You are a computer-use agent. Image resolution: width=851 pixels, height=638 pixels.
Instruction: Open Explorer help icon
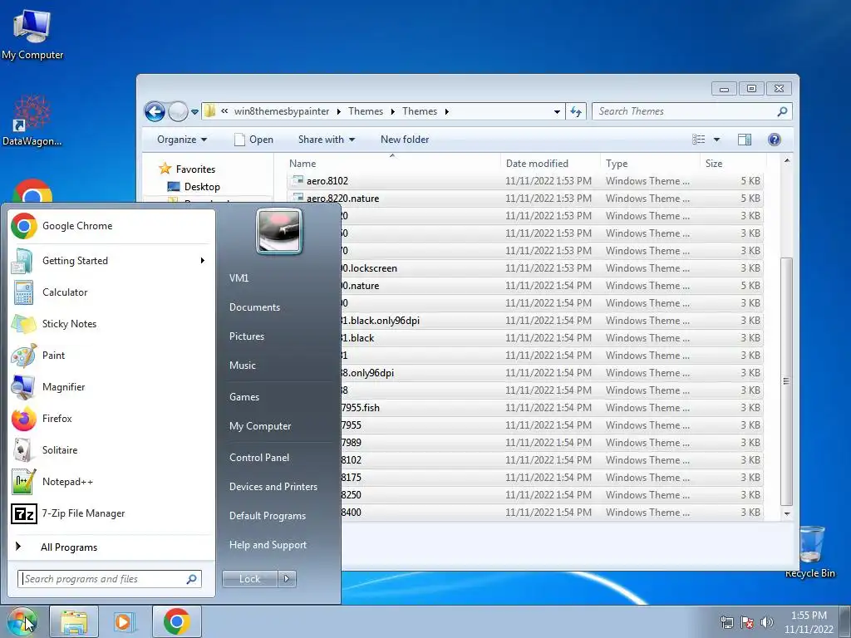[x=775, y=140]
